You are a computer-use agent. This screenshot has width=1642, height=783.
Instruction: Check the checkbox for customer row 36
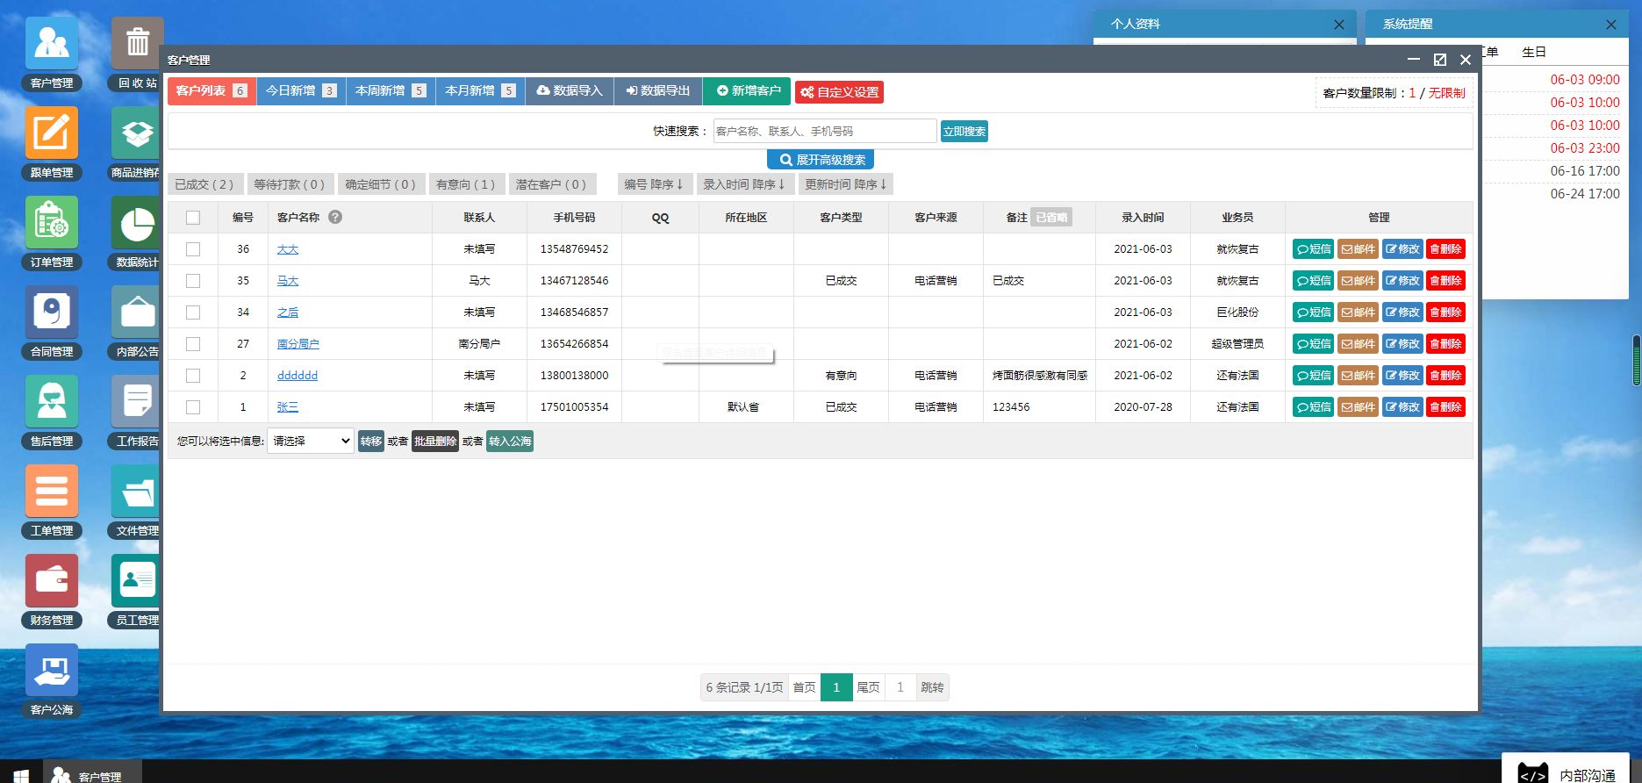pos(193,249)
